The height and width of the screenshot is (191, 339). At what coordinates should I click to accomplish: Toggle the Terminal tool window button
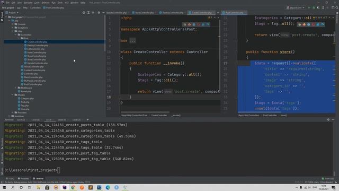coord(38,179)
